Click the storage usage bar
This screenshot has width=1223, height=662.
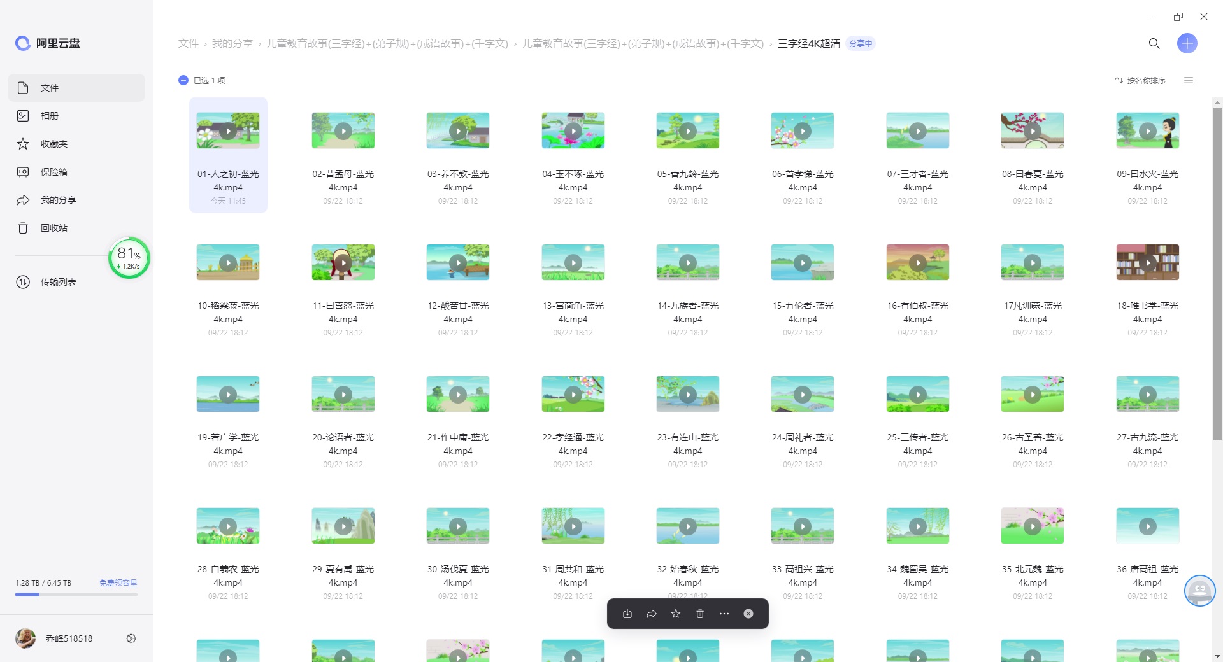pos(76,595)
